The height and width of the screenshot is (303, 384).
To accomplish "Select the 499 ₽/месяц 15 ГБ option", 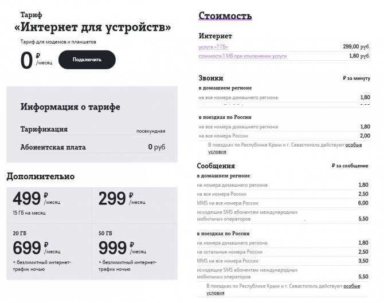I will point(49,205).
